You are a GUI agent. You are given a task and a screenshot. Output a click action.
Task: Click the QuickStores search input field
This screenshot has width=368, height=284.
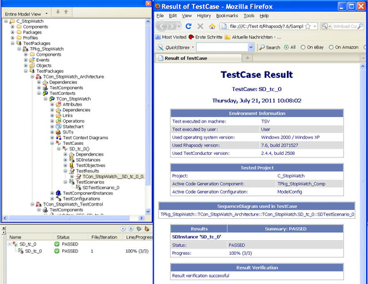[223, 47]
